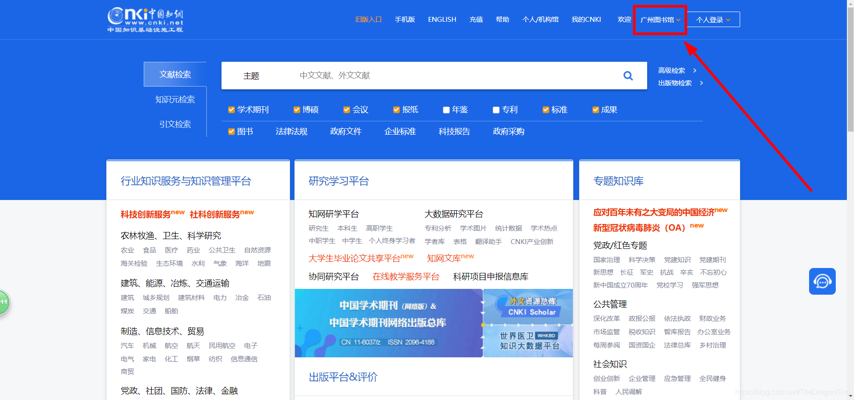Open the 学者库 link
The width and height of the screenshot is (854, 400).
(435, 242)
